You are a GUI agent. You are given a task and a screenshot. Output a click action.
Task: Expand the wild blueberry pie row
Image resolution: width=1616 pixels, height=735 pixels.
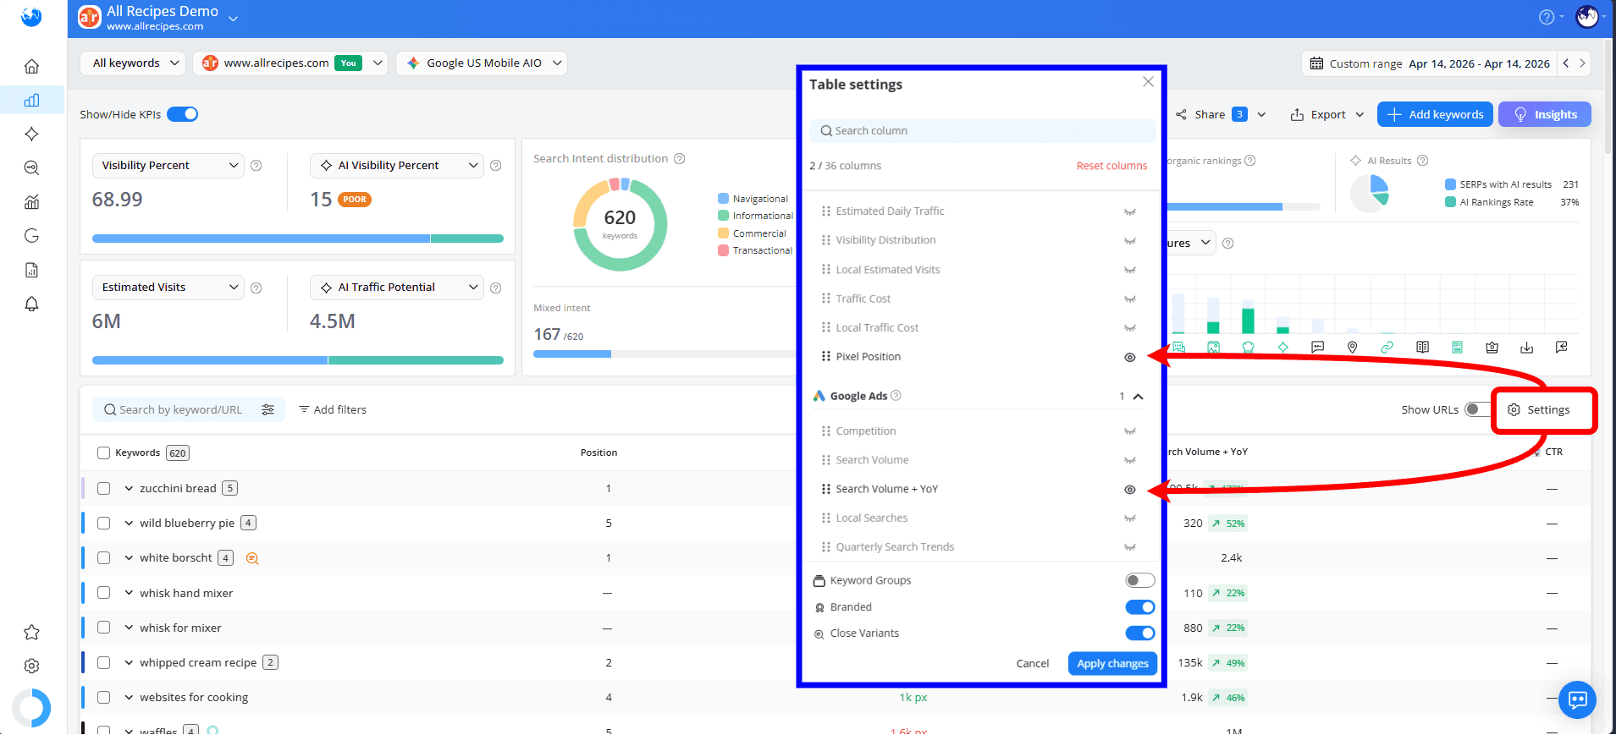129,524
